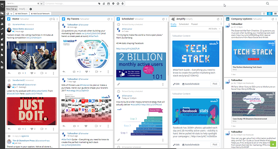This screenshot has height=149, width=278.
Task: Refresh the Company Updates stream
Action: 273,19
